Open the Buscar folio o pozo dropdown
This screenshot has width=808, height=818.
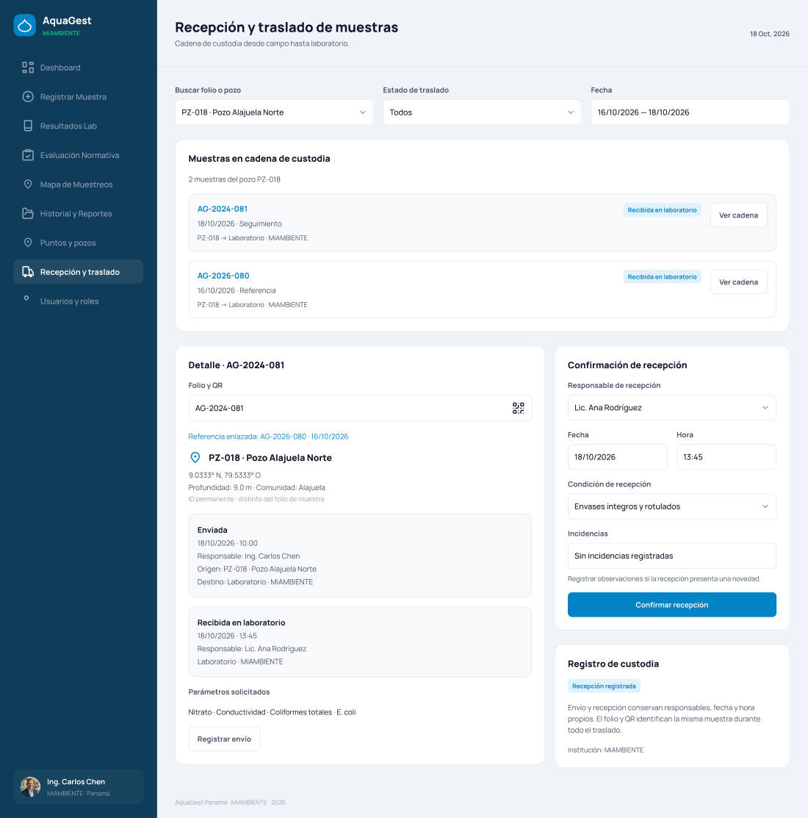coord(274,112)
